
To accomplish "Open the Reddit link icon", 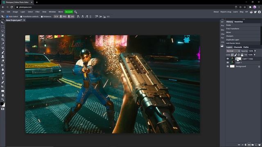I will [251, 12].
